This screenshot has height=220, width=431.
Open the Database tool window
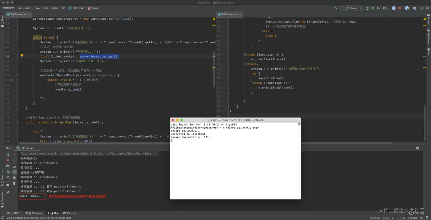click(428, 37)
